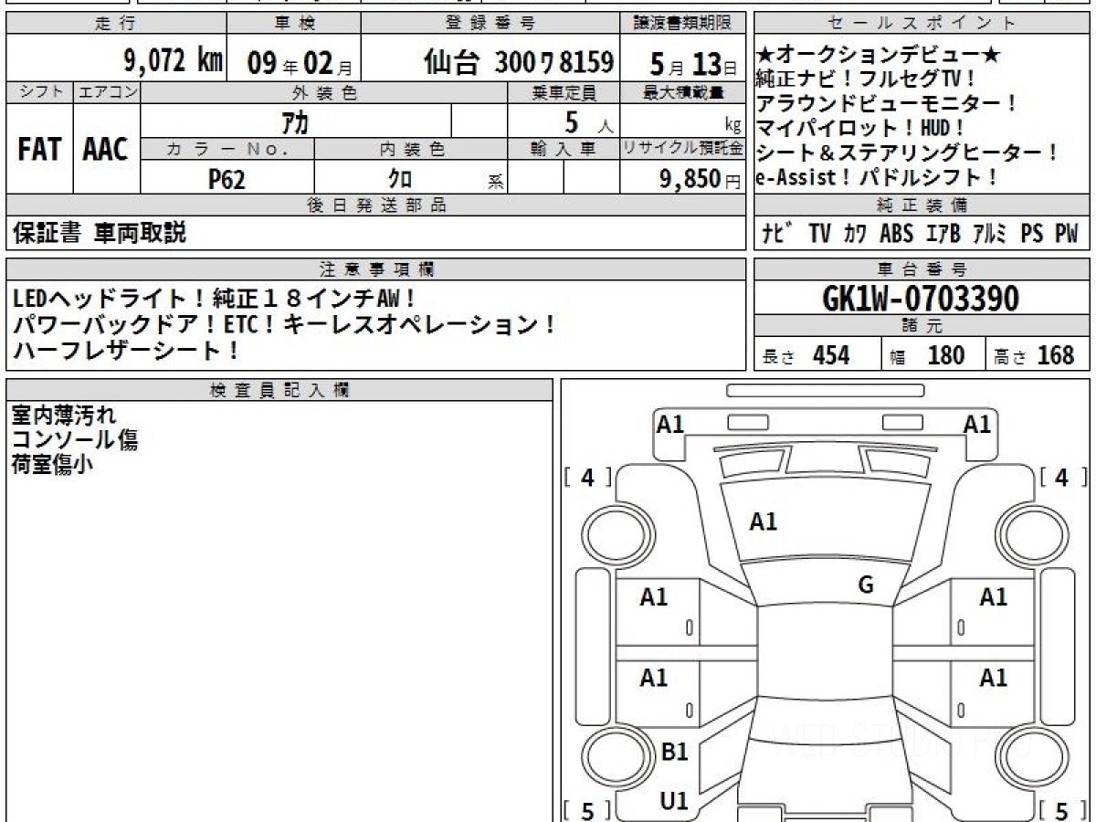Click the B1 damage mark
Viewport: 1096px width, 822px height.
674,752
